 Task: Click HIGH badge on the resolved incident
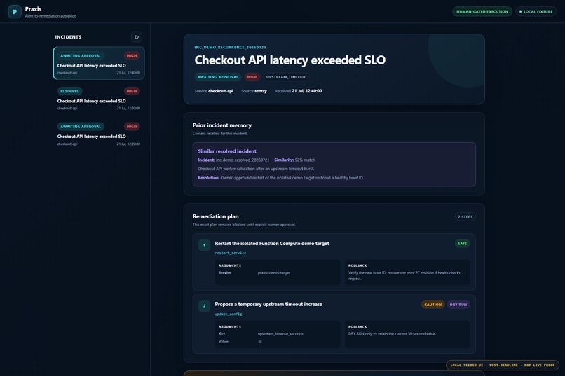pos(132,91)
